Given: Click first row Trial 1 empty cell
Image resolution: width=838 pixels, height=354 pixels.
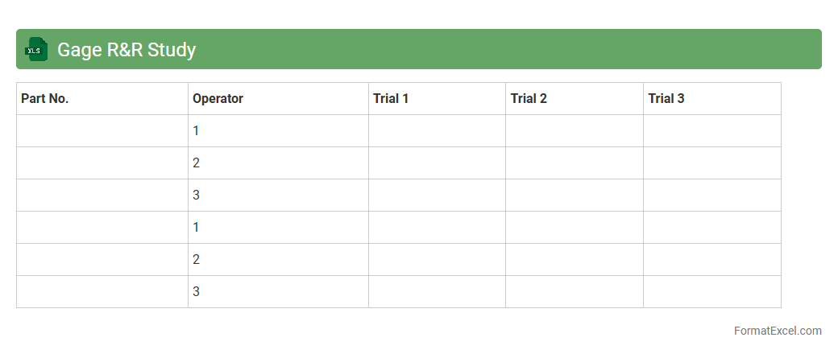Looking at the screenshot, I should tap(437, 131).
